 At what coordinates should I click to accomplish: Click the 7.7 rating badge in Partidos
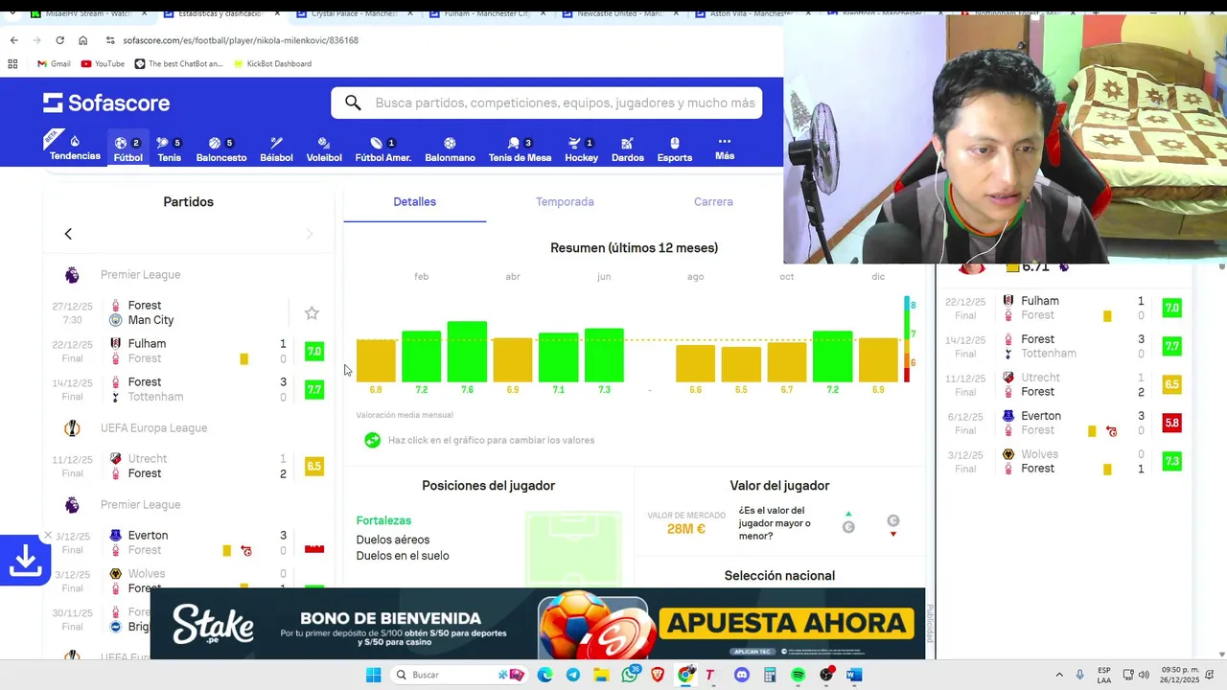(x=313, y=390)
